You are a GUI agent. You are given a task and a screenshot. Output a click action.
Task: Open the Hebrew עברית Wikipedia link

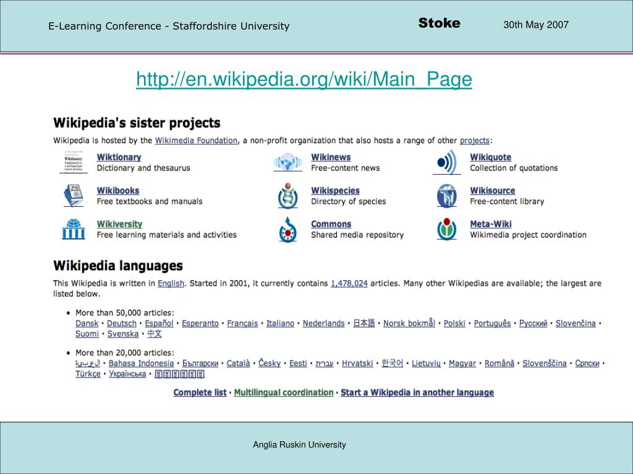tap(325, 363)
